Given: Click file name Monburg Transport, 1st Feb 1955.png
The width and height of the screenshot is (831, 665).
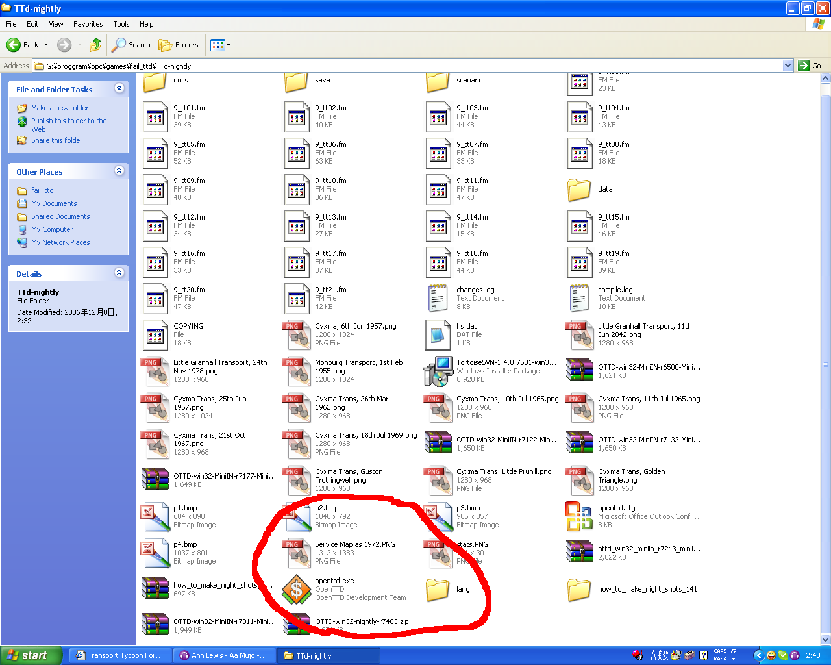Looking at the screenshot, I should [358, 367].
